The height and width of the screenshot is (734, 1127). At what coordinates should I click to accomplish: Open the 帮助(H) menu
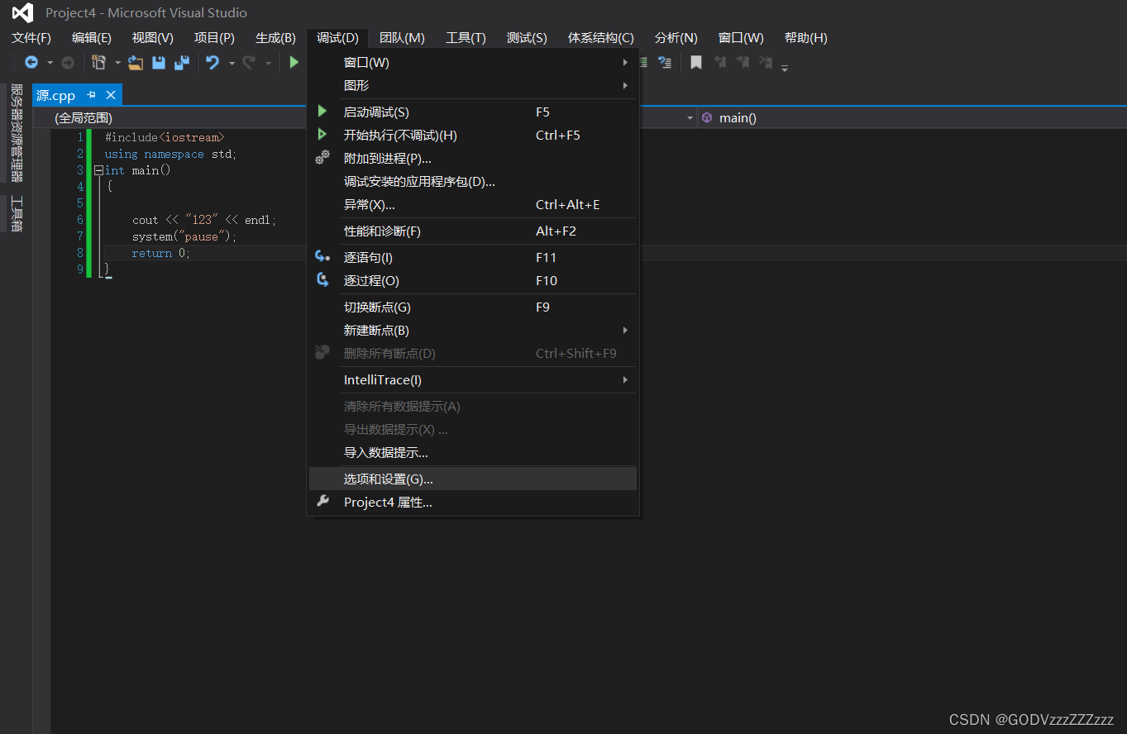[x=806, y=38]
